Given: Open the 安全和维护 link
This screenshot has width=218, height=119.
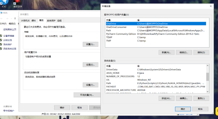Looking at the screenshot, I should 9,111.
